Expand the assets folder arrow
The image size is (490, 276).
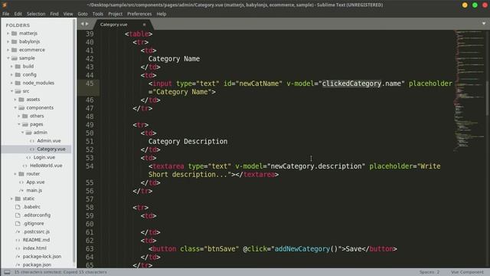pyautogui.click(x=15, y=99)
